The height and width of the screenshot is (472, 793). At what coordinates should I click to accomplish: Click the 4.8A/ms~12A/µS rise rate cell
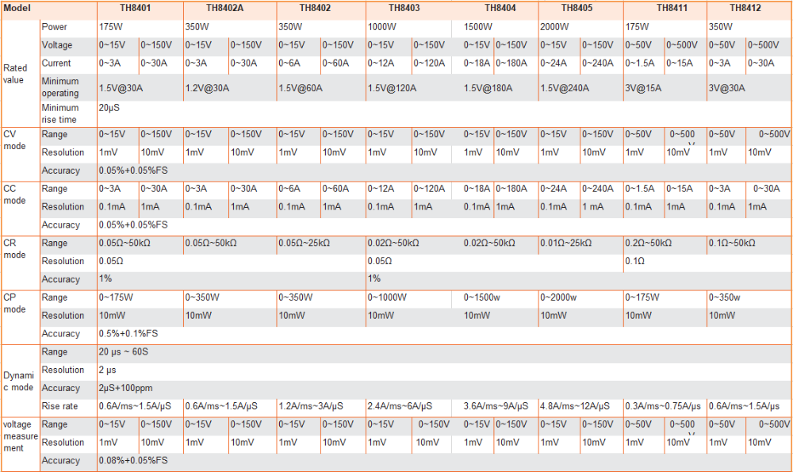(x=574, y=406)
